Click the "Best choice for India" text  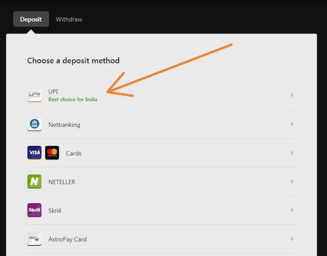(72, 100)
